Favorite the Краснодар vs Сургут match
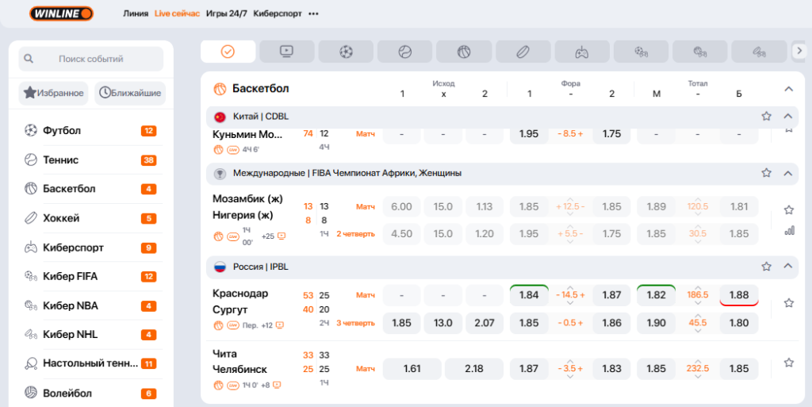812x407 pixels. pos(789,303)
